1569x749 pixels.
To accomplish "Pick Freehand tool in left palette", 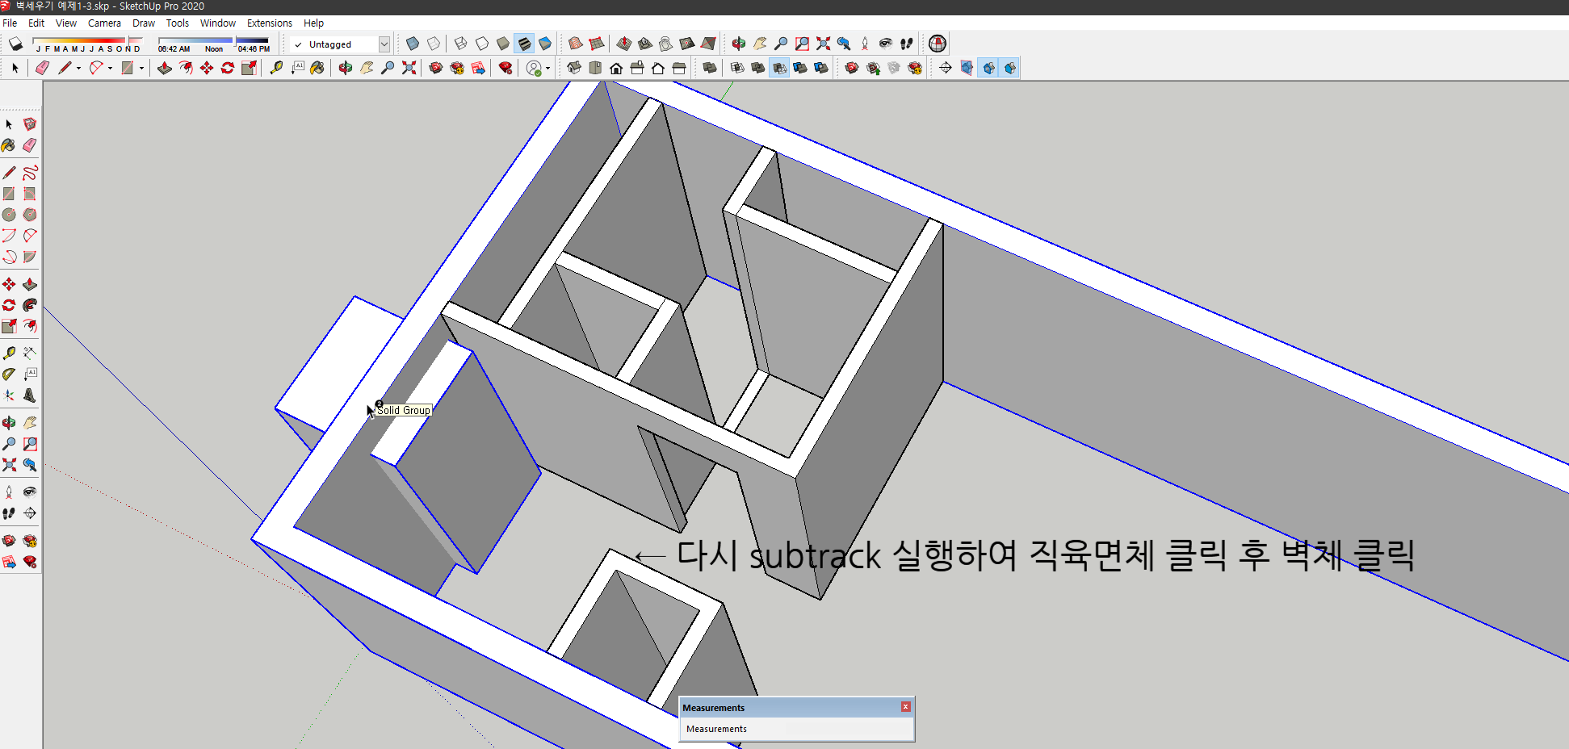I will (30, 173).
